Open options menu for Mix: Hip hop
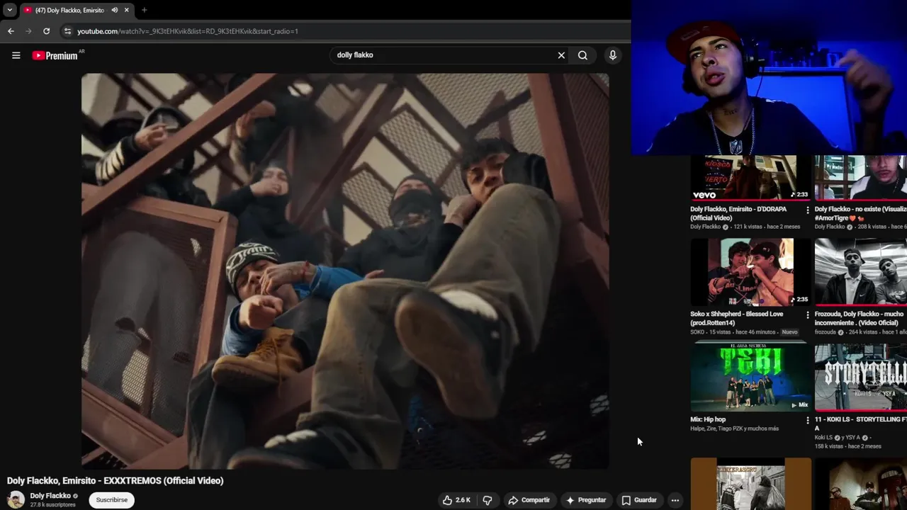 [808, 420]
